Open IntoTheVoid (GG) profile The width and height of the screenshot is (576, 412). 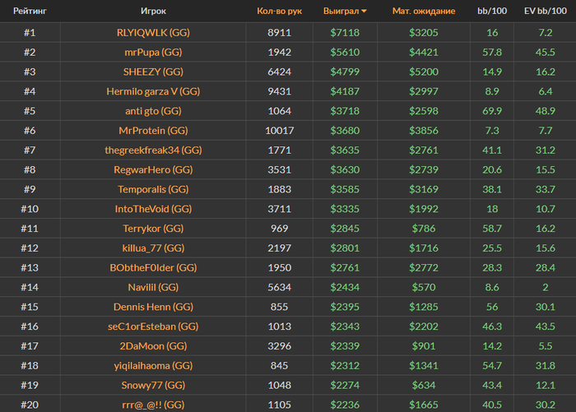click(x=153, y=209)
